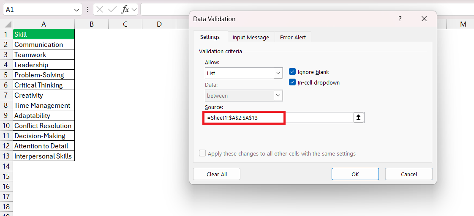Select the Attention to Detail cell
This screenshot has width=474, height=216.
[44, 146]
